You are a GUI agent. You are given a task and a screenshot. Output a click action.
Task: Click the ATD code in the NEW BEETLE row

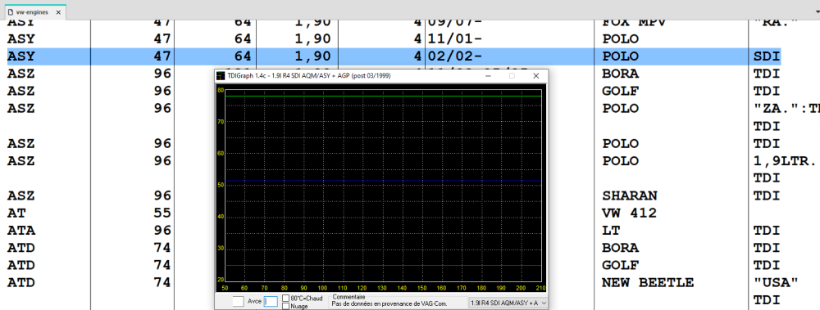click(21, 283)
